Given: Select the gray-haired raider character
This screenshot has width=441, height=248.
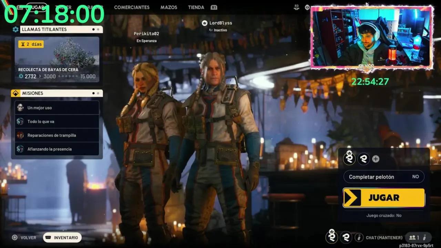Looking at the screenshot, I should click(218, 148).
